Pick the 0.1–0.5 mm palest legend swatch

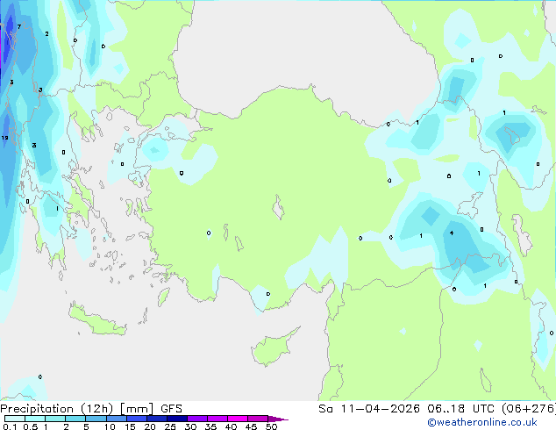pos(15,419)
